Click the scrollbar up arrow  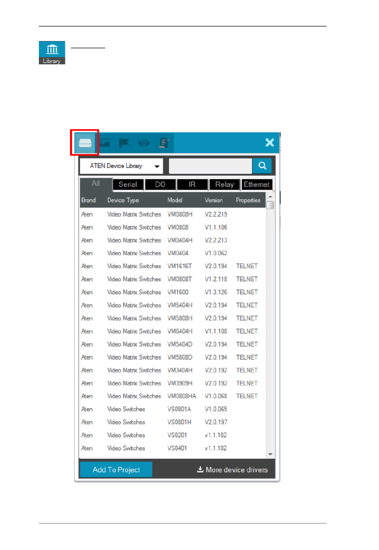270,197
